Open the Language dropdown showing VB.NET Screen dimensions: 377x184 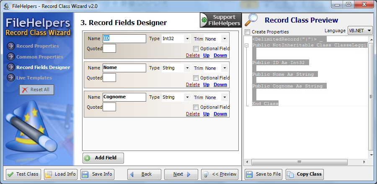360,31
